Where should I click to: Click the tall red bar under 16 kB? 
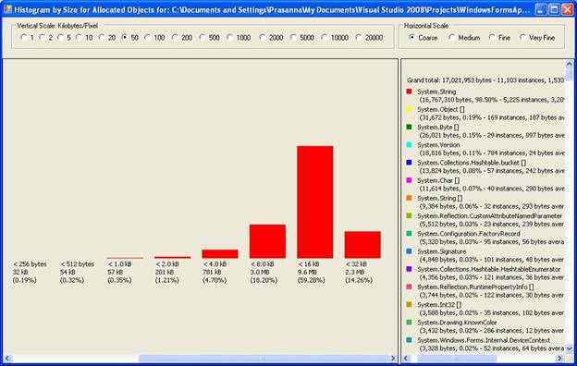click(x=315, y=201)
